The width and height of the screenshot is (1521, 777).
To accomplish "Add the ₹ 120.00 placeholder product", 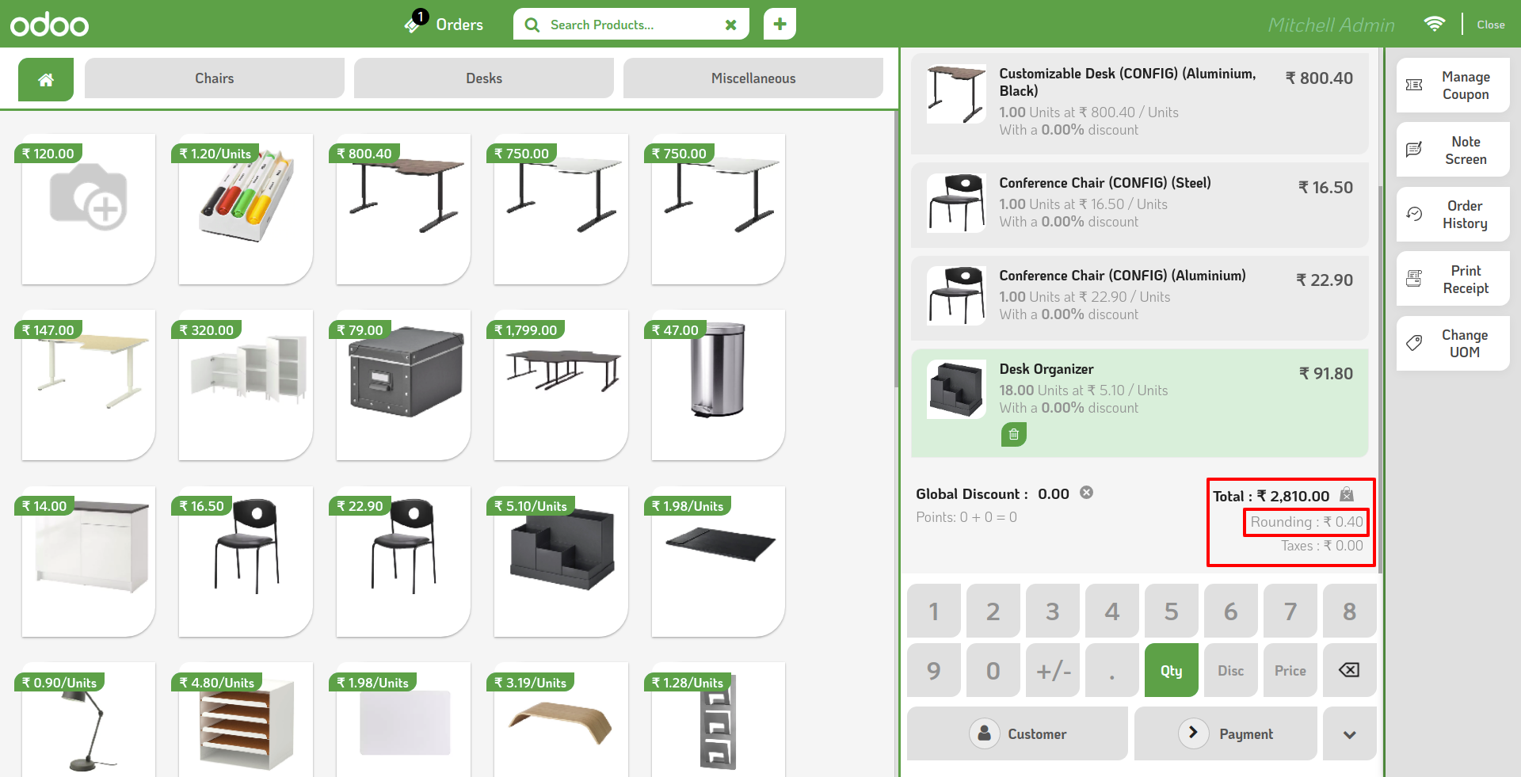I will tap(88, 209).
